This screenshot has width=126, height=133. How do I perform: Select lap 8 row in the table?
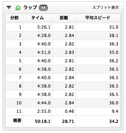[x=63, y=86]
